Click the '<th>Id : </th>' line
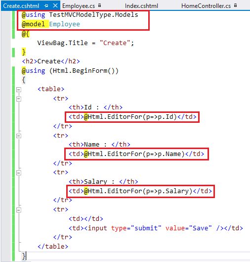 click(x=95, y=107)
